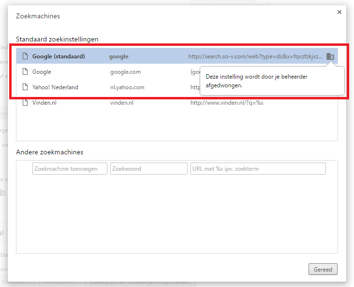
Task: Click the Deze instelling wordt door je beheerder tooltip
Action: 272,81
